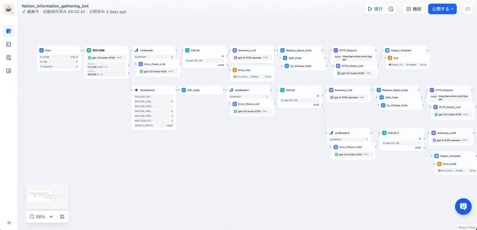Click 情報収集モード class in 質問分類器
The image size is (477, 230).
point(107,73)
